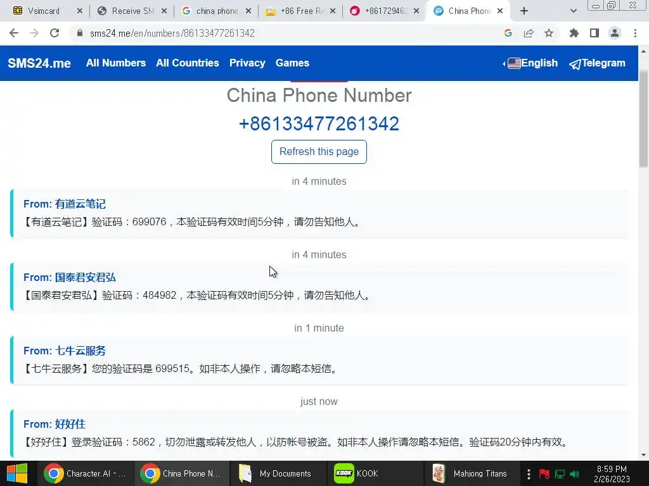This screenshot has height=486, width=649.
Task: Switch to the Vsimcard tab
Action: [x=44, y=11]
